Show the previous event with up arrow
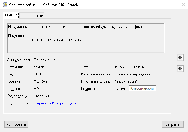The width and height of the screenshot is (188, 132). coord(180,58)
